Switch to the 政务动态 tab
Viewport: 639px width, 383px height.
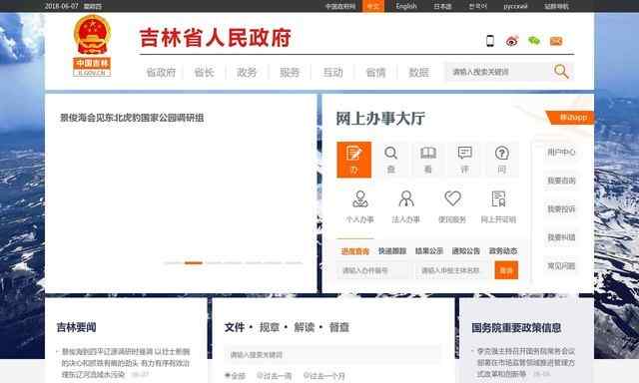[x=503, y=251]
